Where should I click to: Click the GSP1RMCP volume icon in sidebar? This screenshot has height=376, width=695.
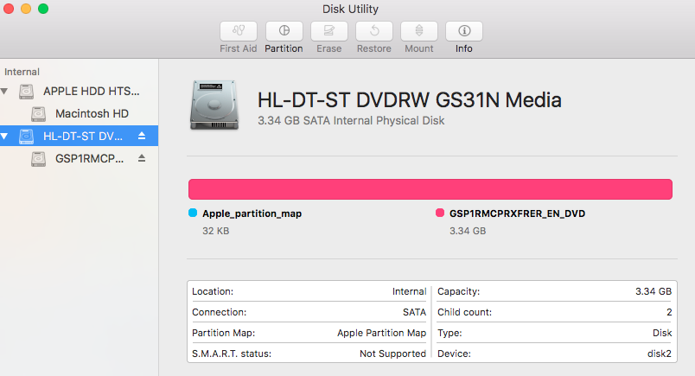[x=39, y=159]
